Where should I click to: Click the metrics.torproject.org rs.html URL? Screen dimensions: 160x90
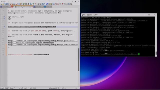point(31,43)
